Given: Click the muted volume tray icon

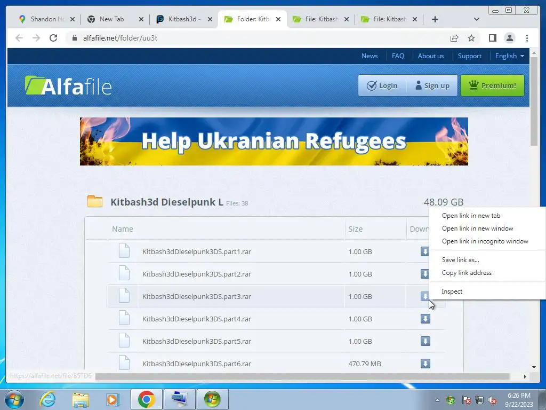Looking at the screenshot, I should coord(492,400).
